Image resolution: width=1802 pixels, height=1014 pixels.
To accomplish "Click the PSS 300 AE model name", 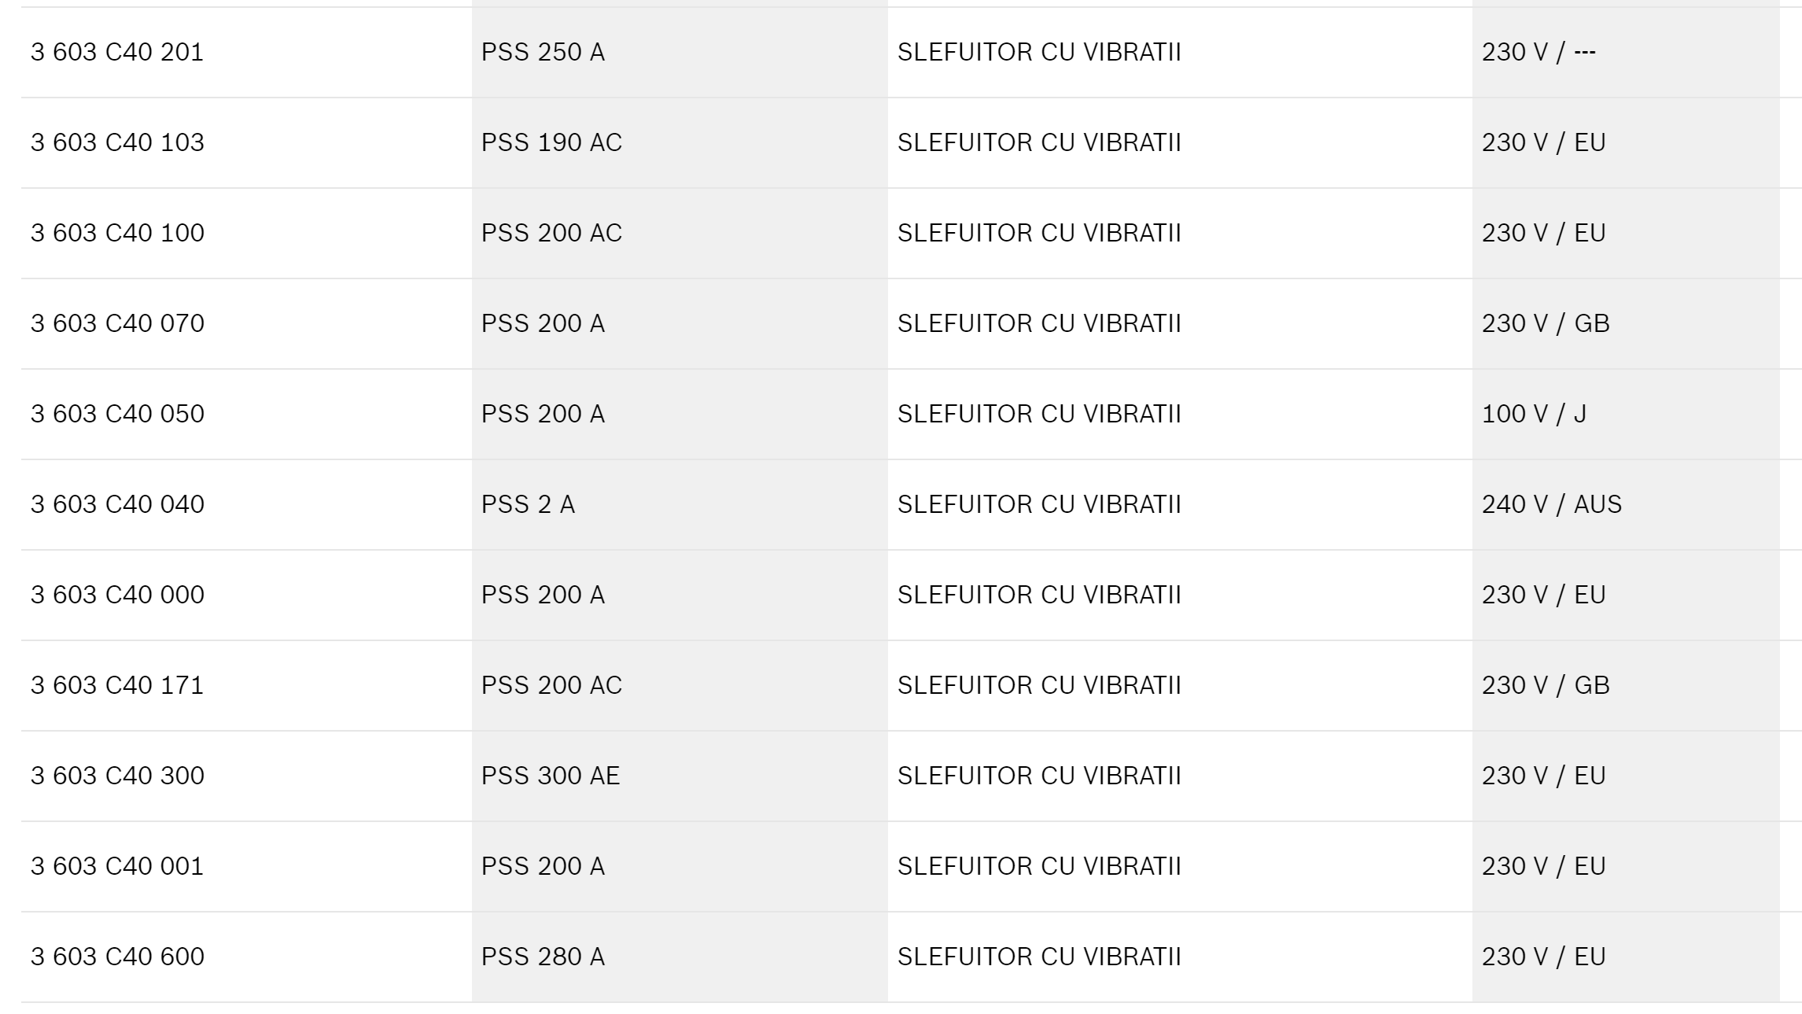I will tap(551, 776).
